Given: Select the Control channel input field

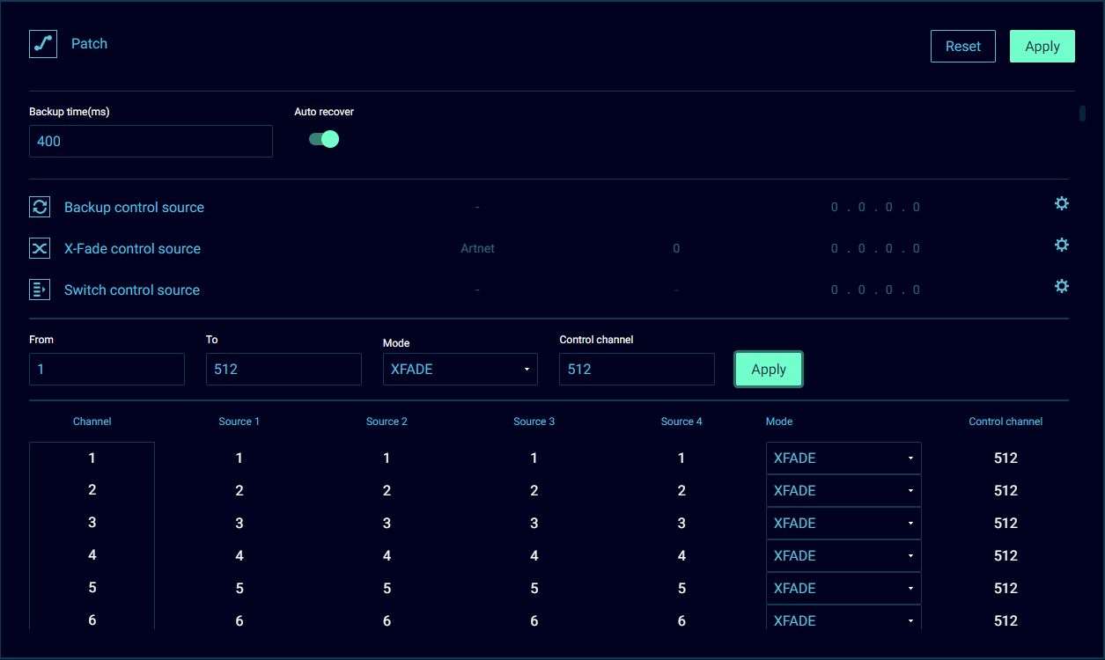Looking at the screenshot, I should point(637,370).
